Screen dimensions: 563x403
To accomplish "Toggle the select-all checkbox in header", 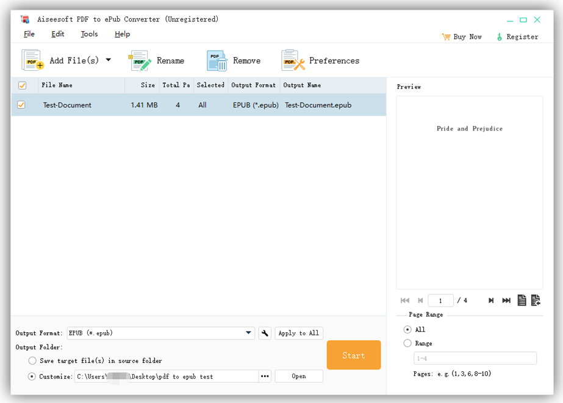I will coord(22,85).
